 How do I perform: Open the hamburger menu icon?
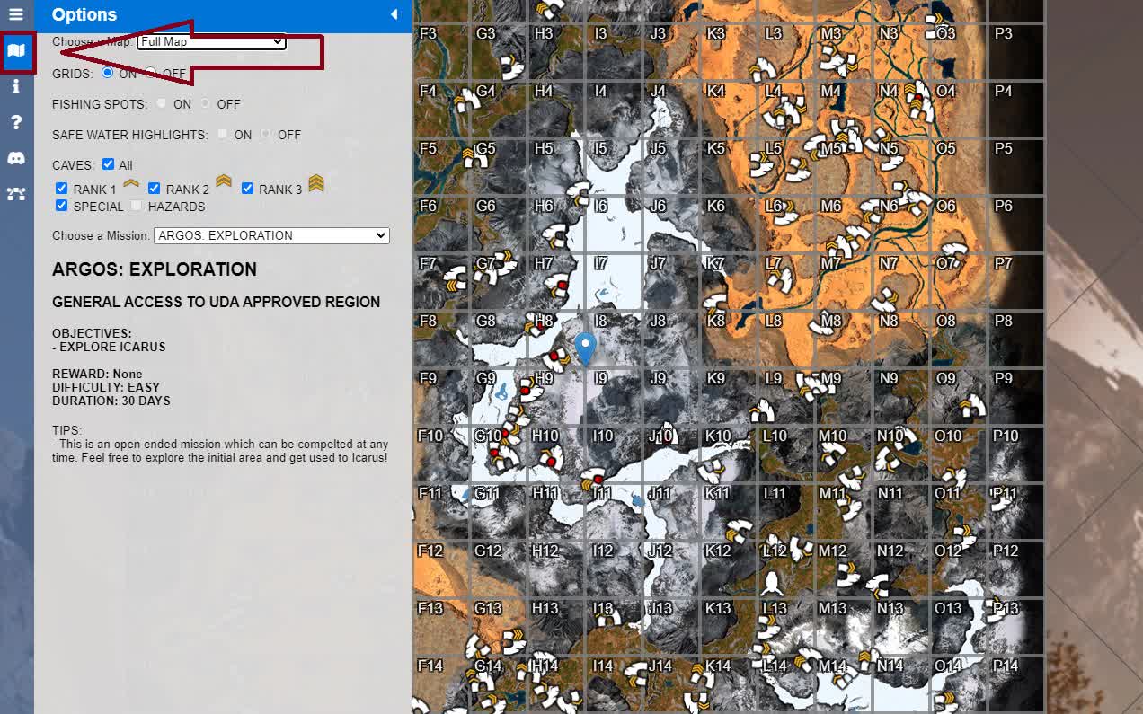point(16,14)
